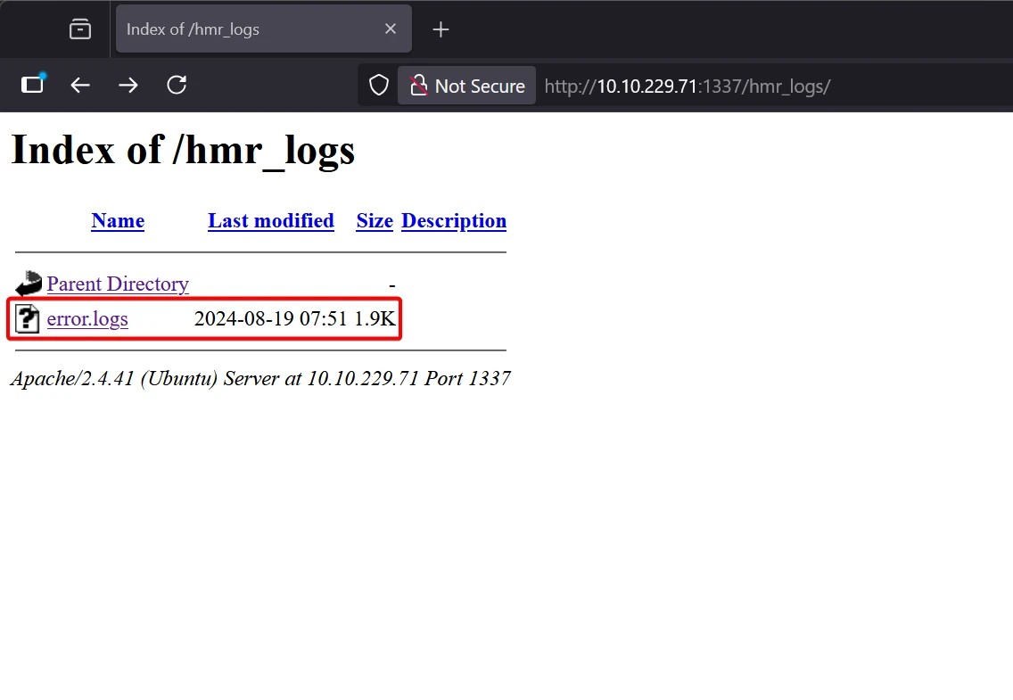
Task: Open the Firefox View tab list icon
Action: [x=80, y=29]
